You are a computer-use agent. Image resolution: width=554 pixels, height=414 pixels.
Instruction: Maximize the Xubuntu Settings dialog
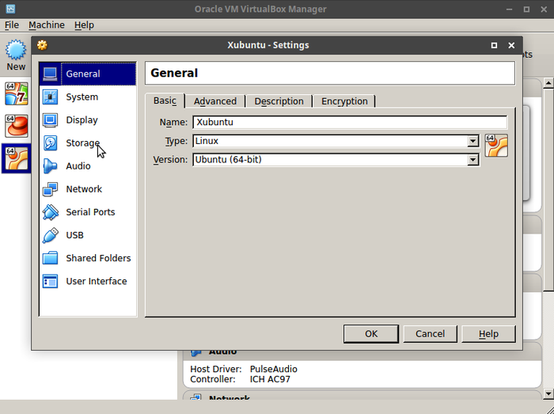[494, 45]
